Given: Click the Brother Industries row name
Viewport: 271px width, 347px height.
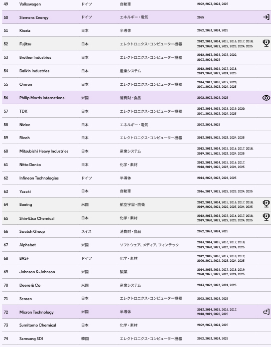Looking at the screenshot, I should point(35,57).
